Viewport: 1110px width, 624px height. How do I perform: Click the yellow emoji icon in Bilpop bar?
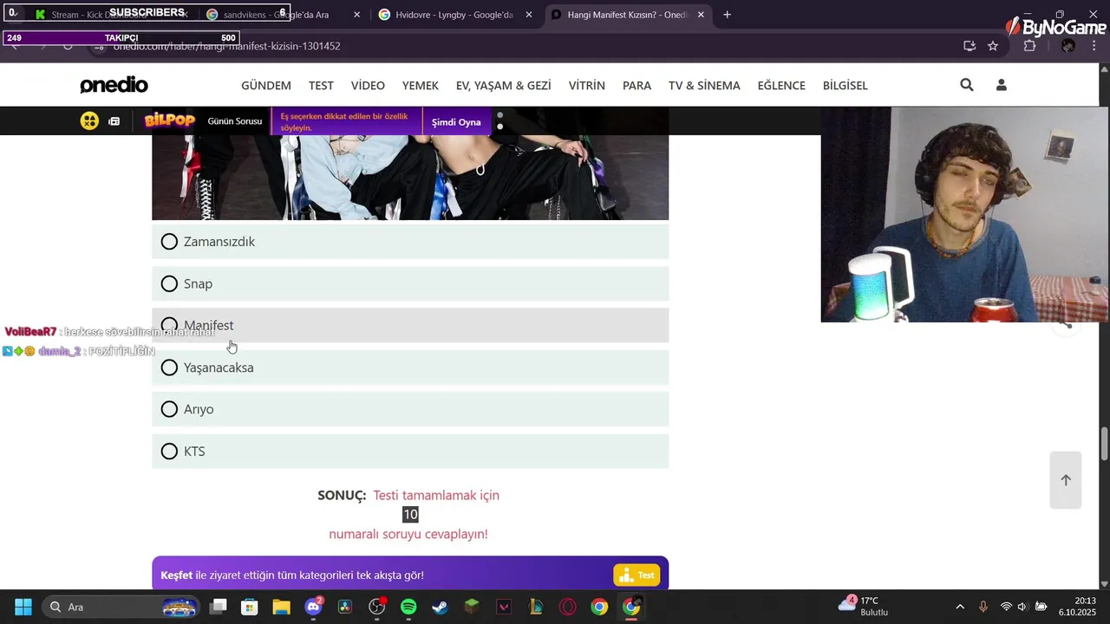pyautogui.click(x=89, y=121)
